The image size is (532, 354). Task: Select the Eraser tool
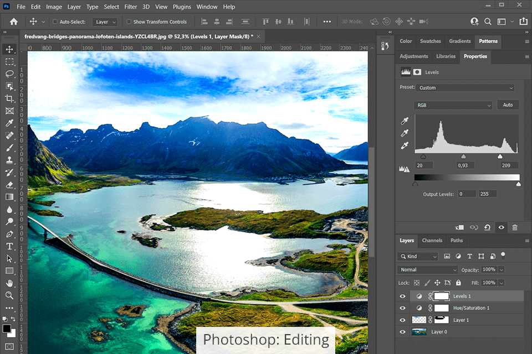point(9,185)
